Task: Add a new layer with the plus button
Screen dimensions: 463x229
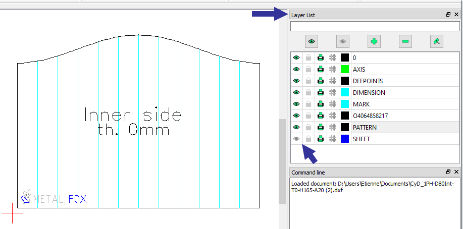Action: [374, 41]
